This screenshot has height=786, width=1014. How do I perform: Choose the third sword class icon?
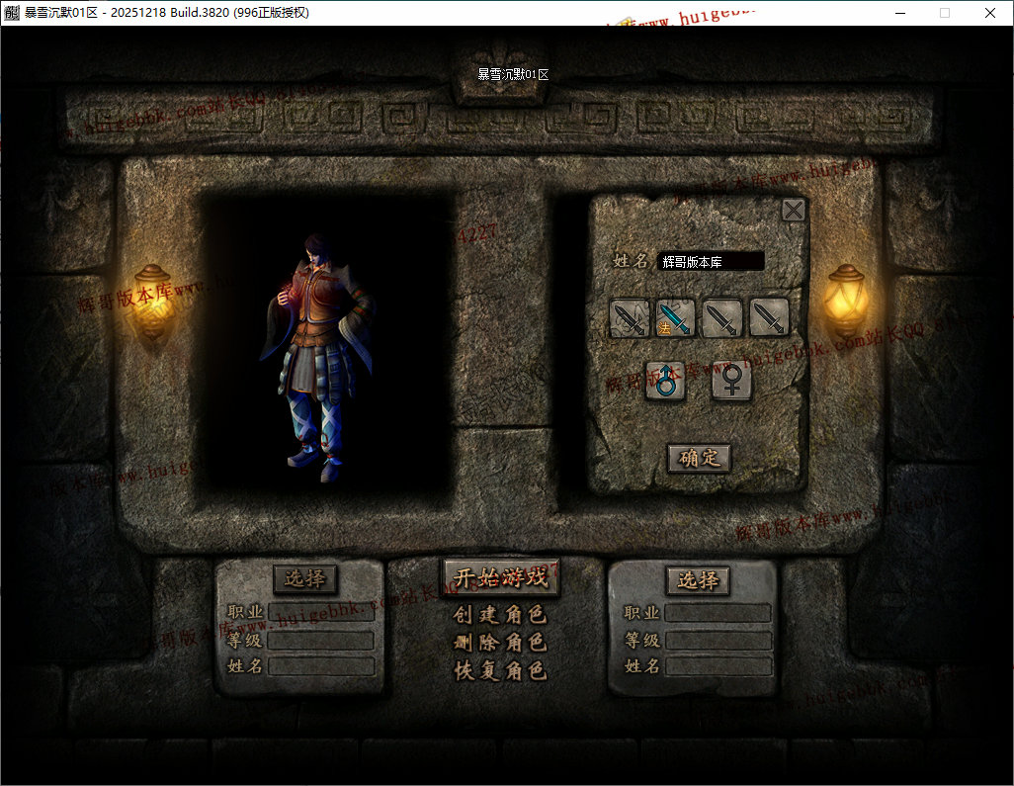[722, 317]
